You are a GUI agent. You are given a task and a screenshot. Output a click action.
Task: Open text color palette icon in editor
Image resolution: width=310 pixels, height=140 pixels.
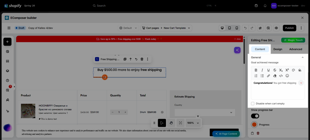tap(293, 70)
